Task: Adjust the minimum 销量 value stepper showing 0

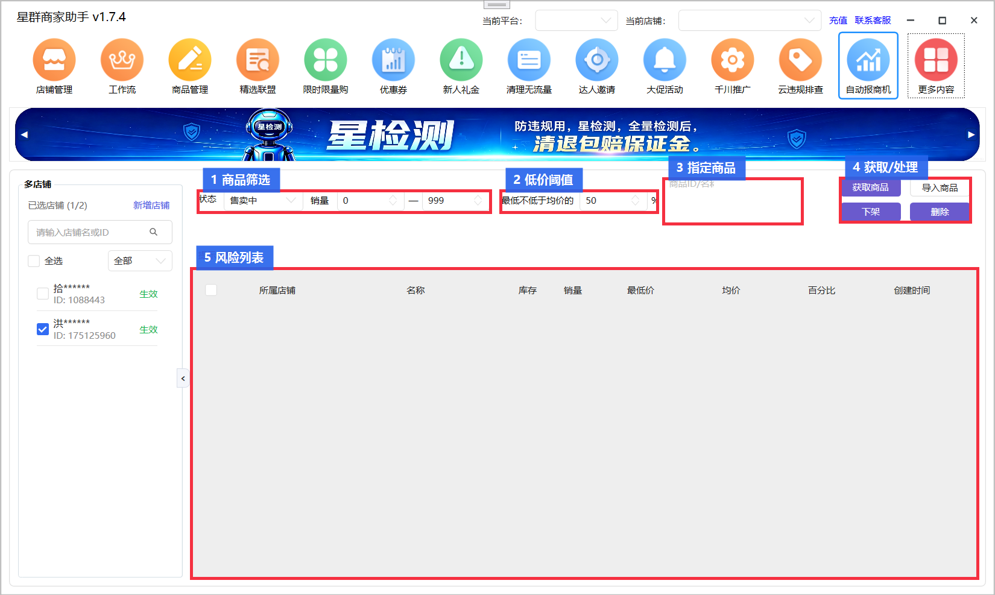Action: 393,201
